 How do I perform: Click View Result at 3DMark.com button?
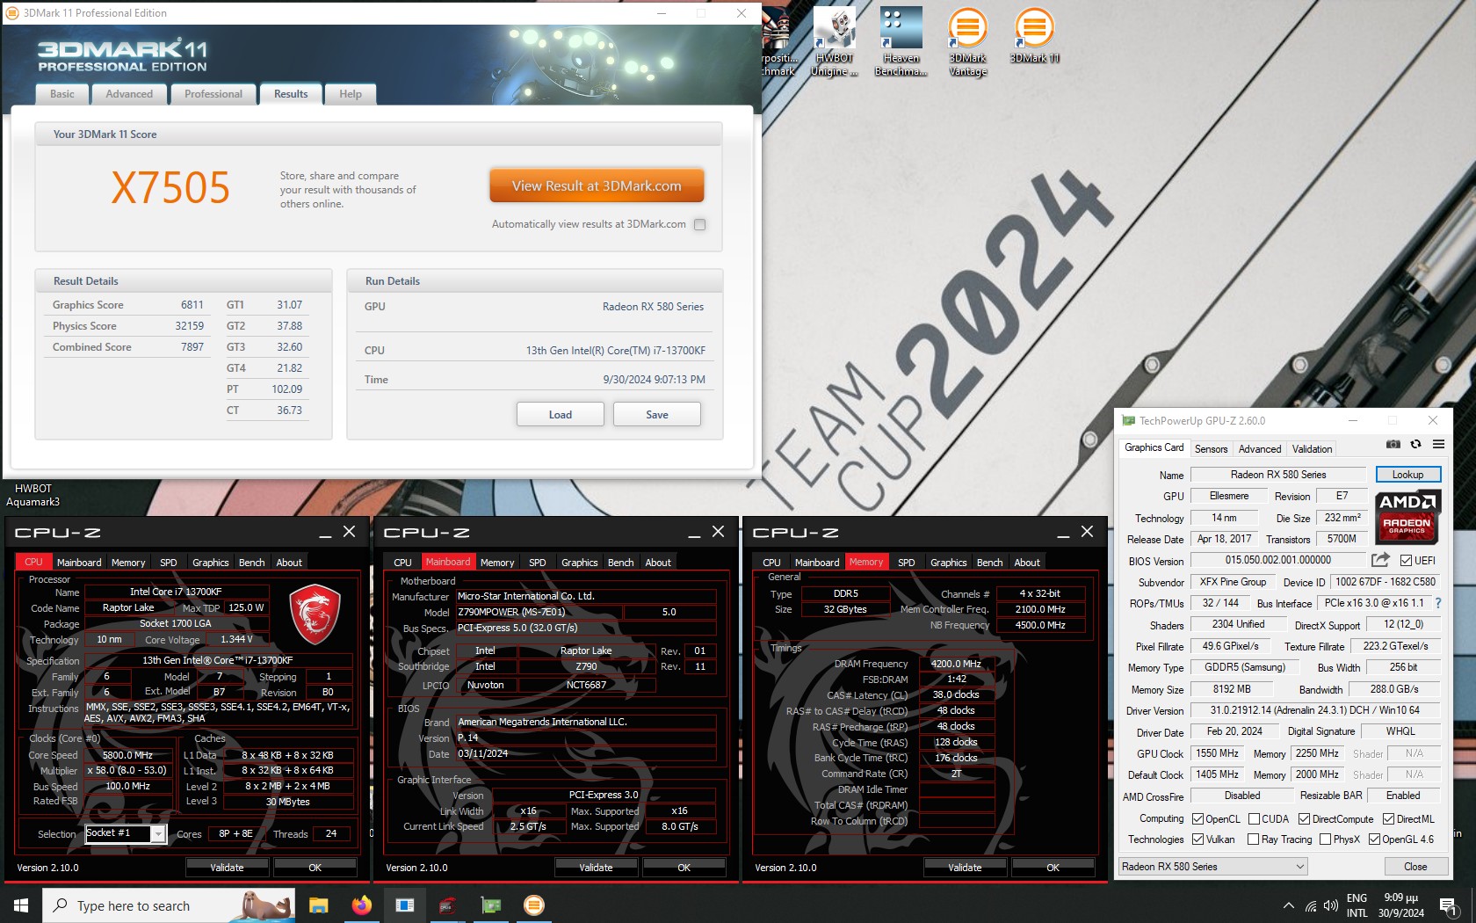(597, 185)
